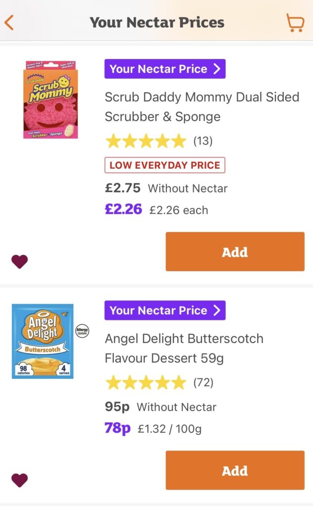
Task: Click the five-star rating for Angel Delight
Action: coord(145,382)
